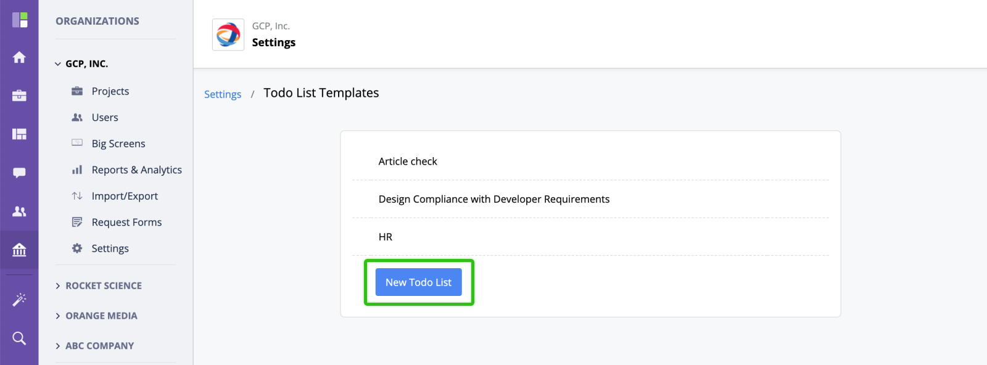Open the home icon in left rail
The width and height of the screenshot is (987, 365).
(x=19, y=57)
